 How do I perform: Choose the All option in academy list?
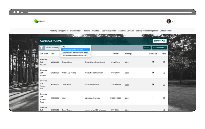pos(75,47)
